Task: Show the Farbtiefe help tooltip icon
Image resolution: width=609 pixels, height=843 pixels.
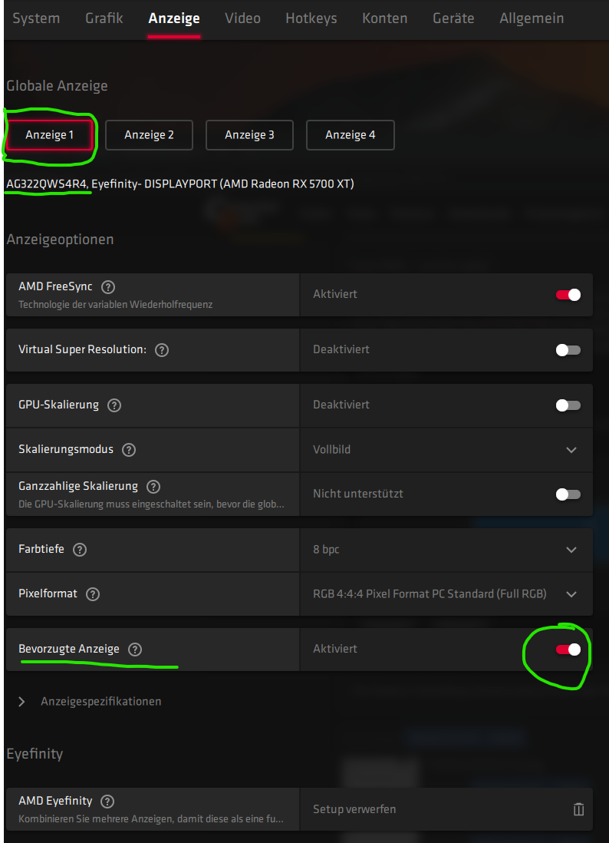Action: point(80,550)
